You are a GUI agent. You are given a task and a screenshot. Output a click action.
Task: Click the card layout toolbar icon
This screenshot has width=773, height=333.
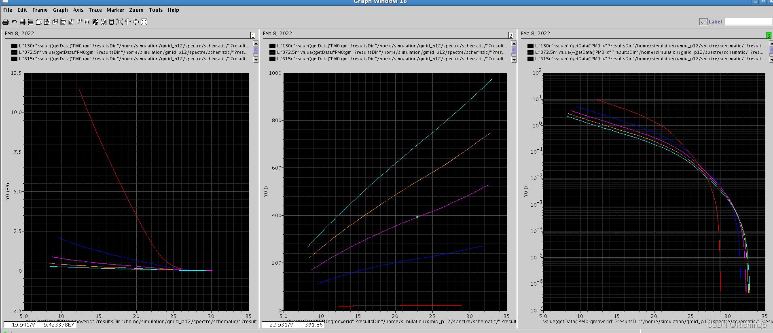point(63,22)
